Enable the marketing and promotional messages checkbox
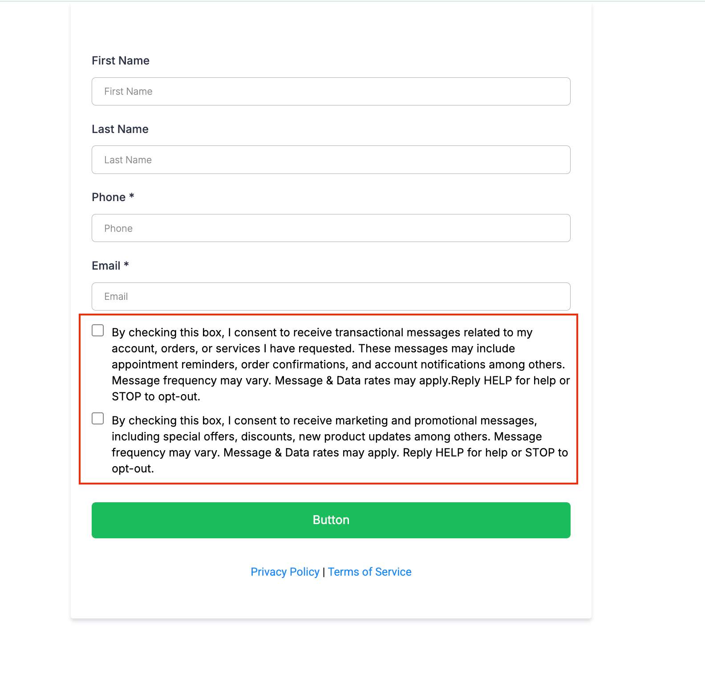Viewport: 705px width, 686px height. coord(98,419)
